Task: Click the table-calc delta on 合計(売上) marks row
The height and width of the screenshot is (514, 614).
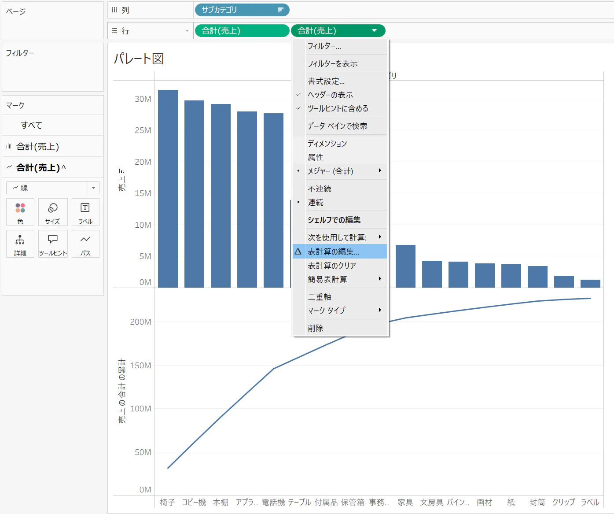Action: pyautogui.click(x=63, y=167)
